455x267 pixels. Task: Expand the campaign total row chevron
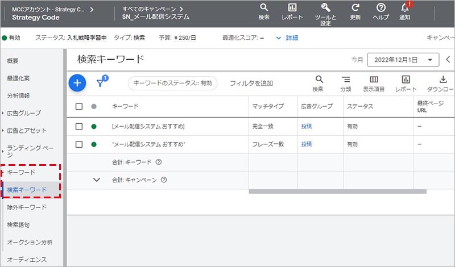[96, 180]
